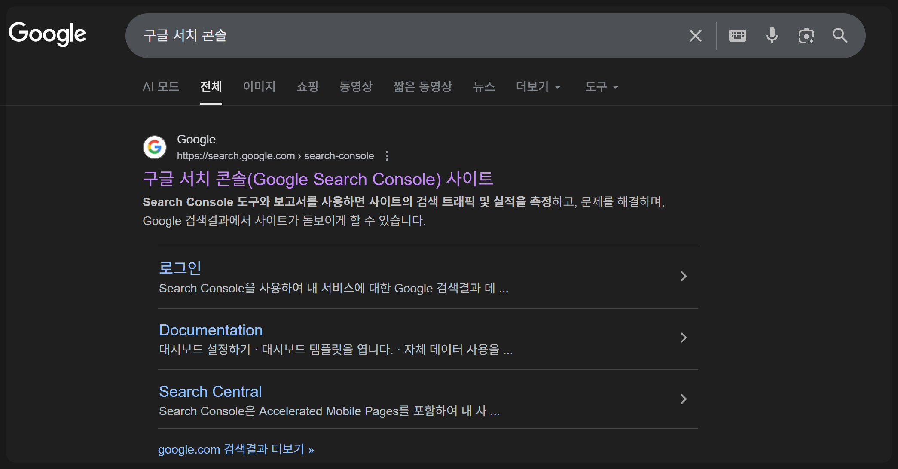This screenshot has width=898, height=469.
Task: Open the on-screen keyboard input tool
Action: (737, 36)
